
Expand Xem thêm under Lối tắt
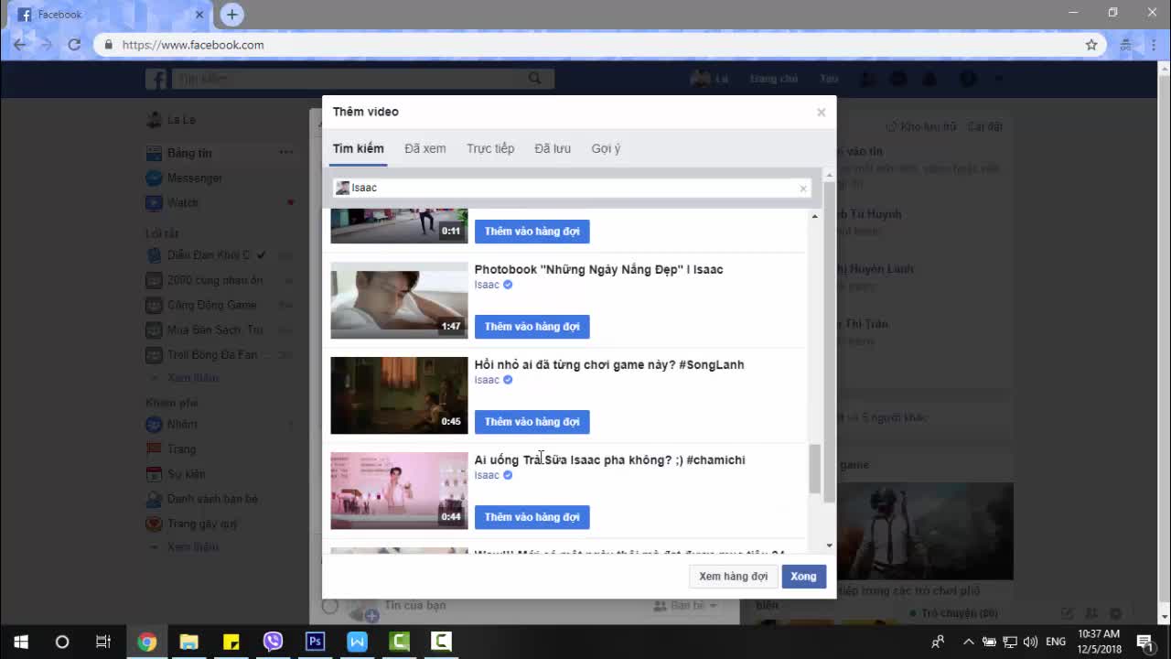(192, 378)
